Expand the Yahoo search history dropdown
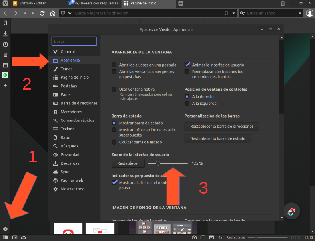 (x=300, y=13)
